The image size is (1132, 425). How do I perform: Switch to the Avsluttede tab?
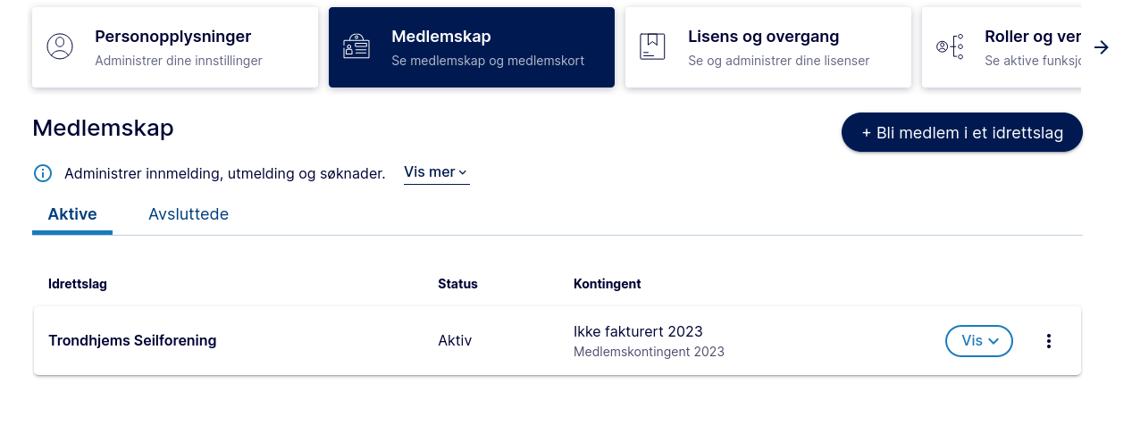pos(189,214)
